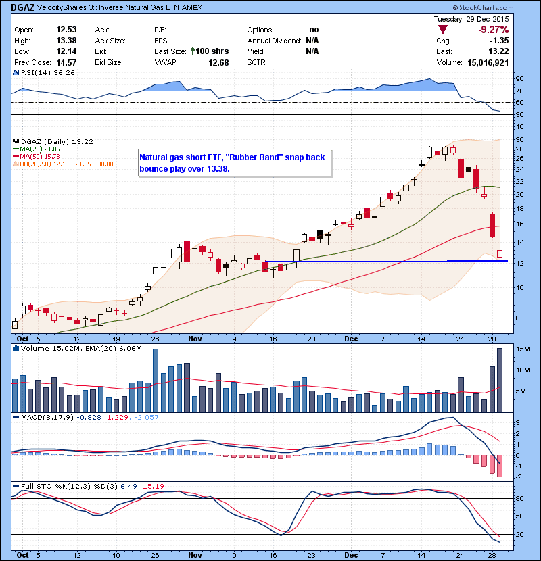Click the 5M volume axis label
The image size is (541, 561).
pos(521,391)
